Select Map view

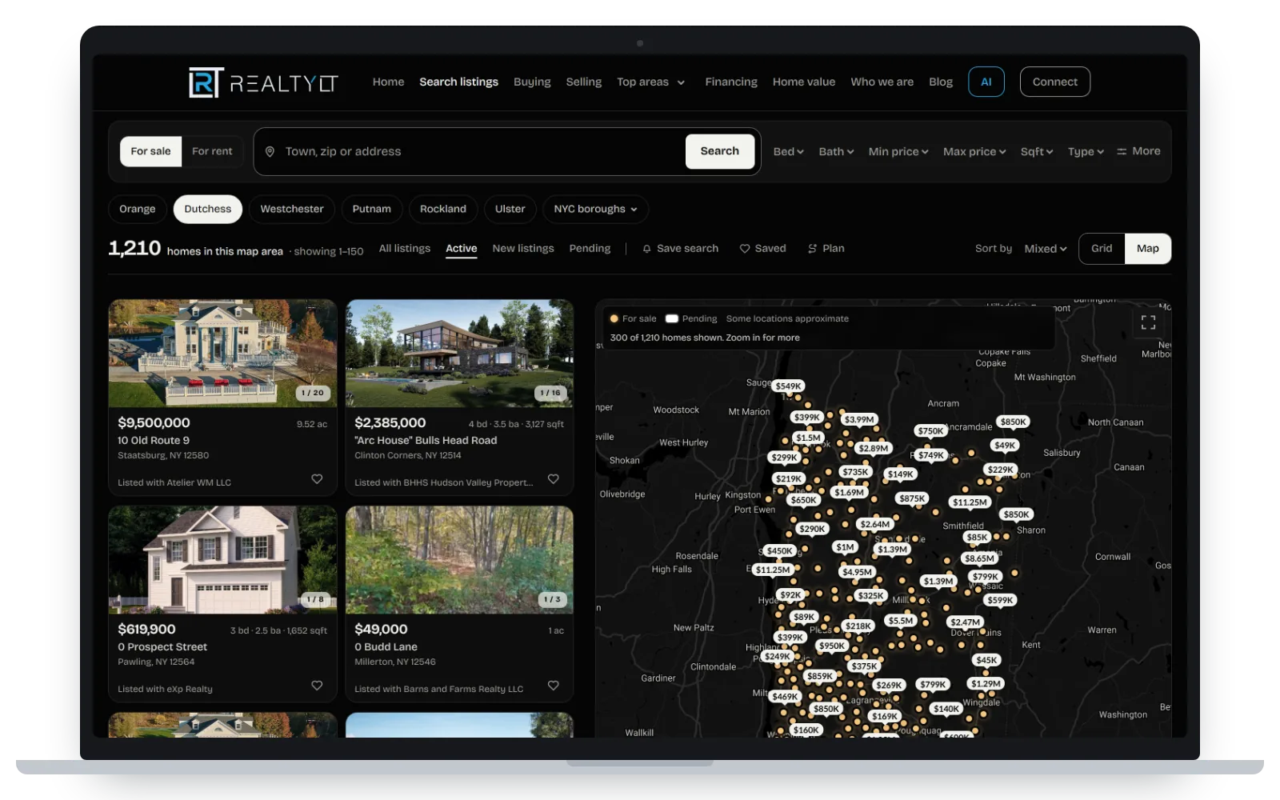pyautogui.click(x=1148, y=249)
